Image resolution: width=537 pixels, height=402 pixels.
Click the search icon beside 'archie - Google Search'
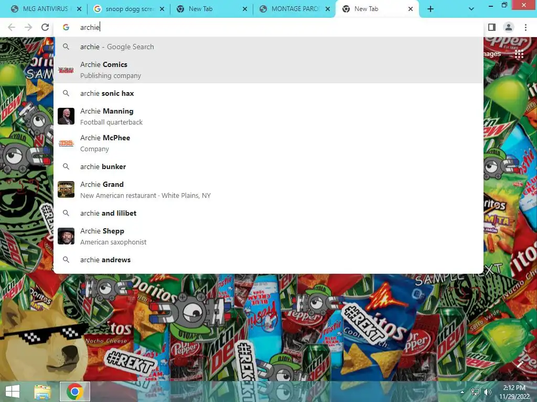(66, 47)
